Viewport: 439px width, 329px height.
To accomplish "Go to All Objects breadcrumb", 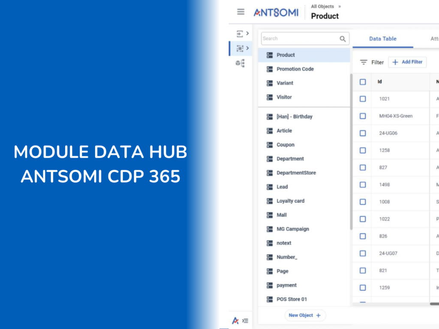I will click(322, 6).
